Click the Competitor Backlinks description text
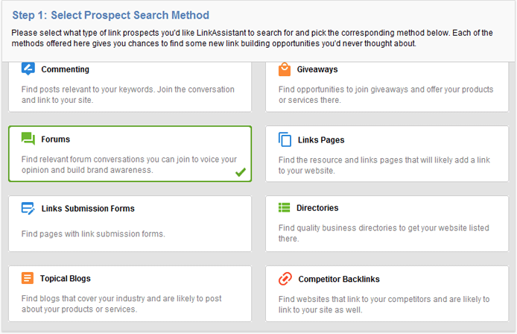Image resolution: width=517 pixels, height=334 pixels. tap(384, 304)
